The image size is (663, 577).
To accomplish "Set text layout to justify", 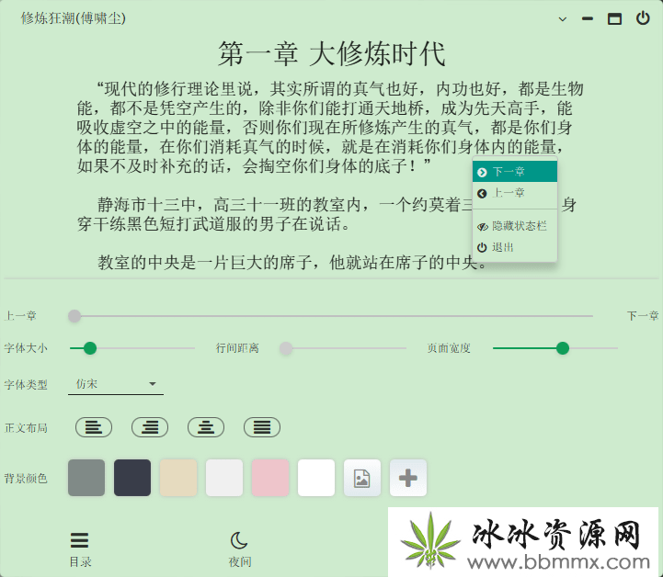I will (262, 427).
